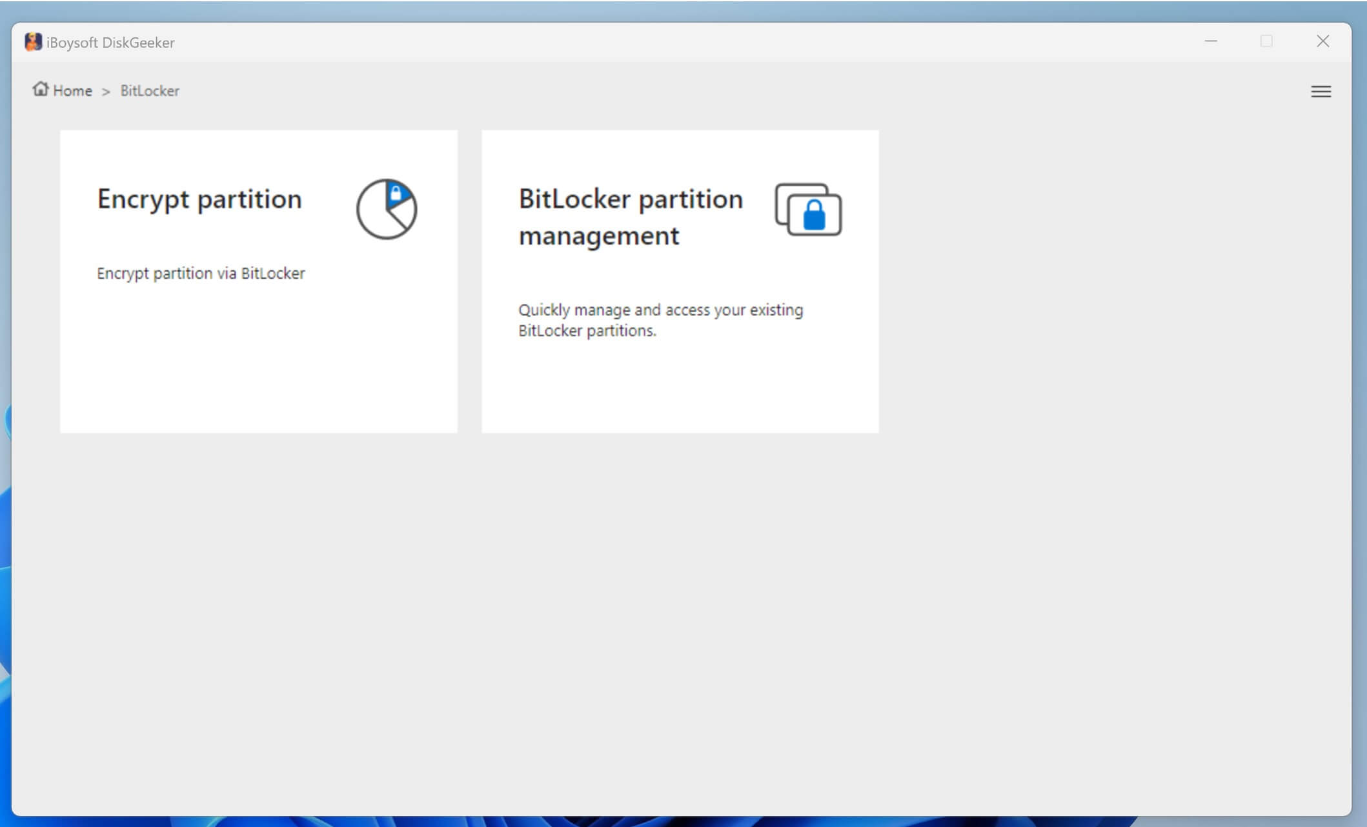1367x827 pixels.
Task: Go back to Home via breadcrumb link
Action: tap(72, 91)
